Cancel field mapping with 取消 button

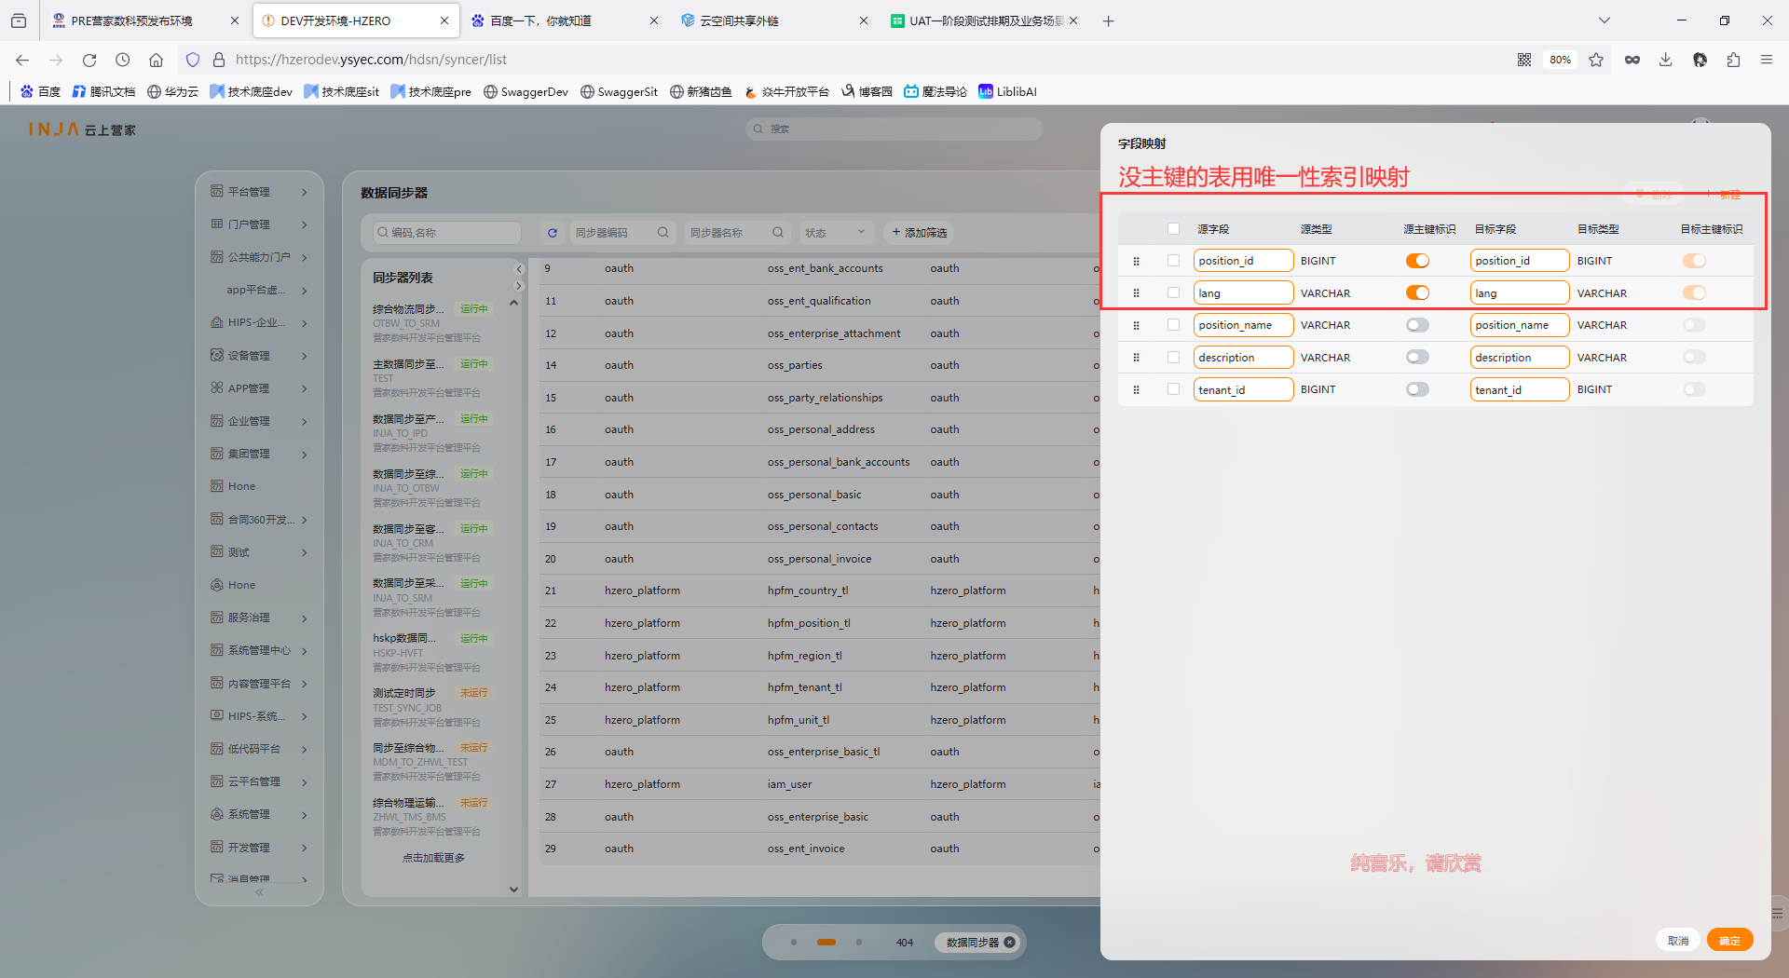tap(1677, 941)
